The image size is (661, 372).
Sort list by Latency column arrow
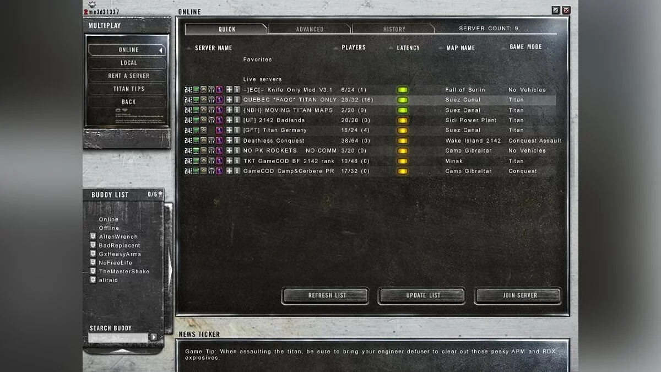coord(391,48)
